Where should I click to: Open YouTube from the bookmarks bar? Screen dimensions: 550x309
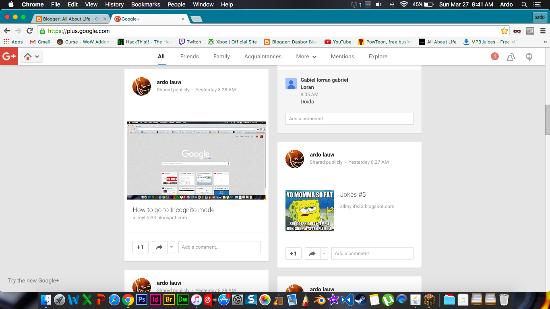(x=338, y=41)
